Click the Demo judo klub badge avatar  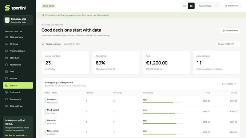click(7, 20)
